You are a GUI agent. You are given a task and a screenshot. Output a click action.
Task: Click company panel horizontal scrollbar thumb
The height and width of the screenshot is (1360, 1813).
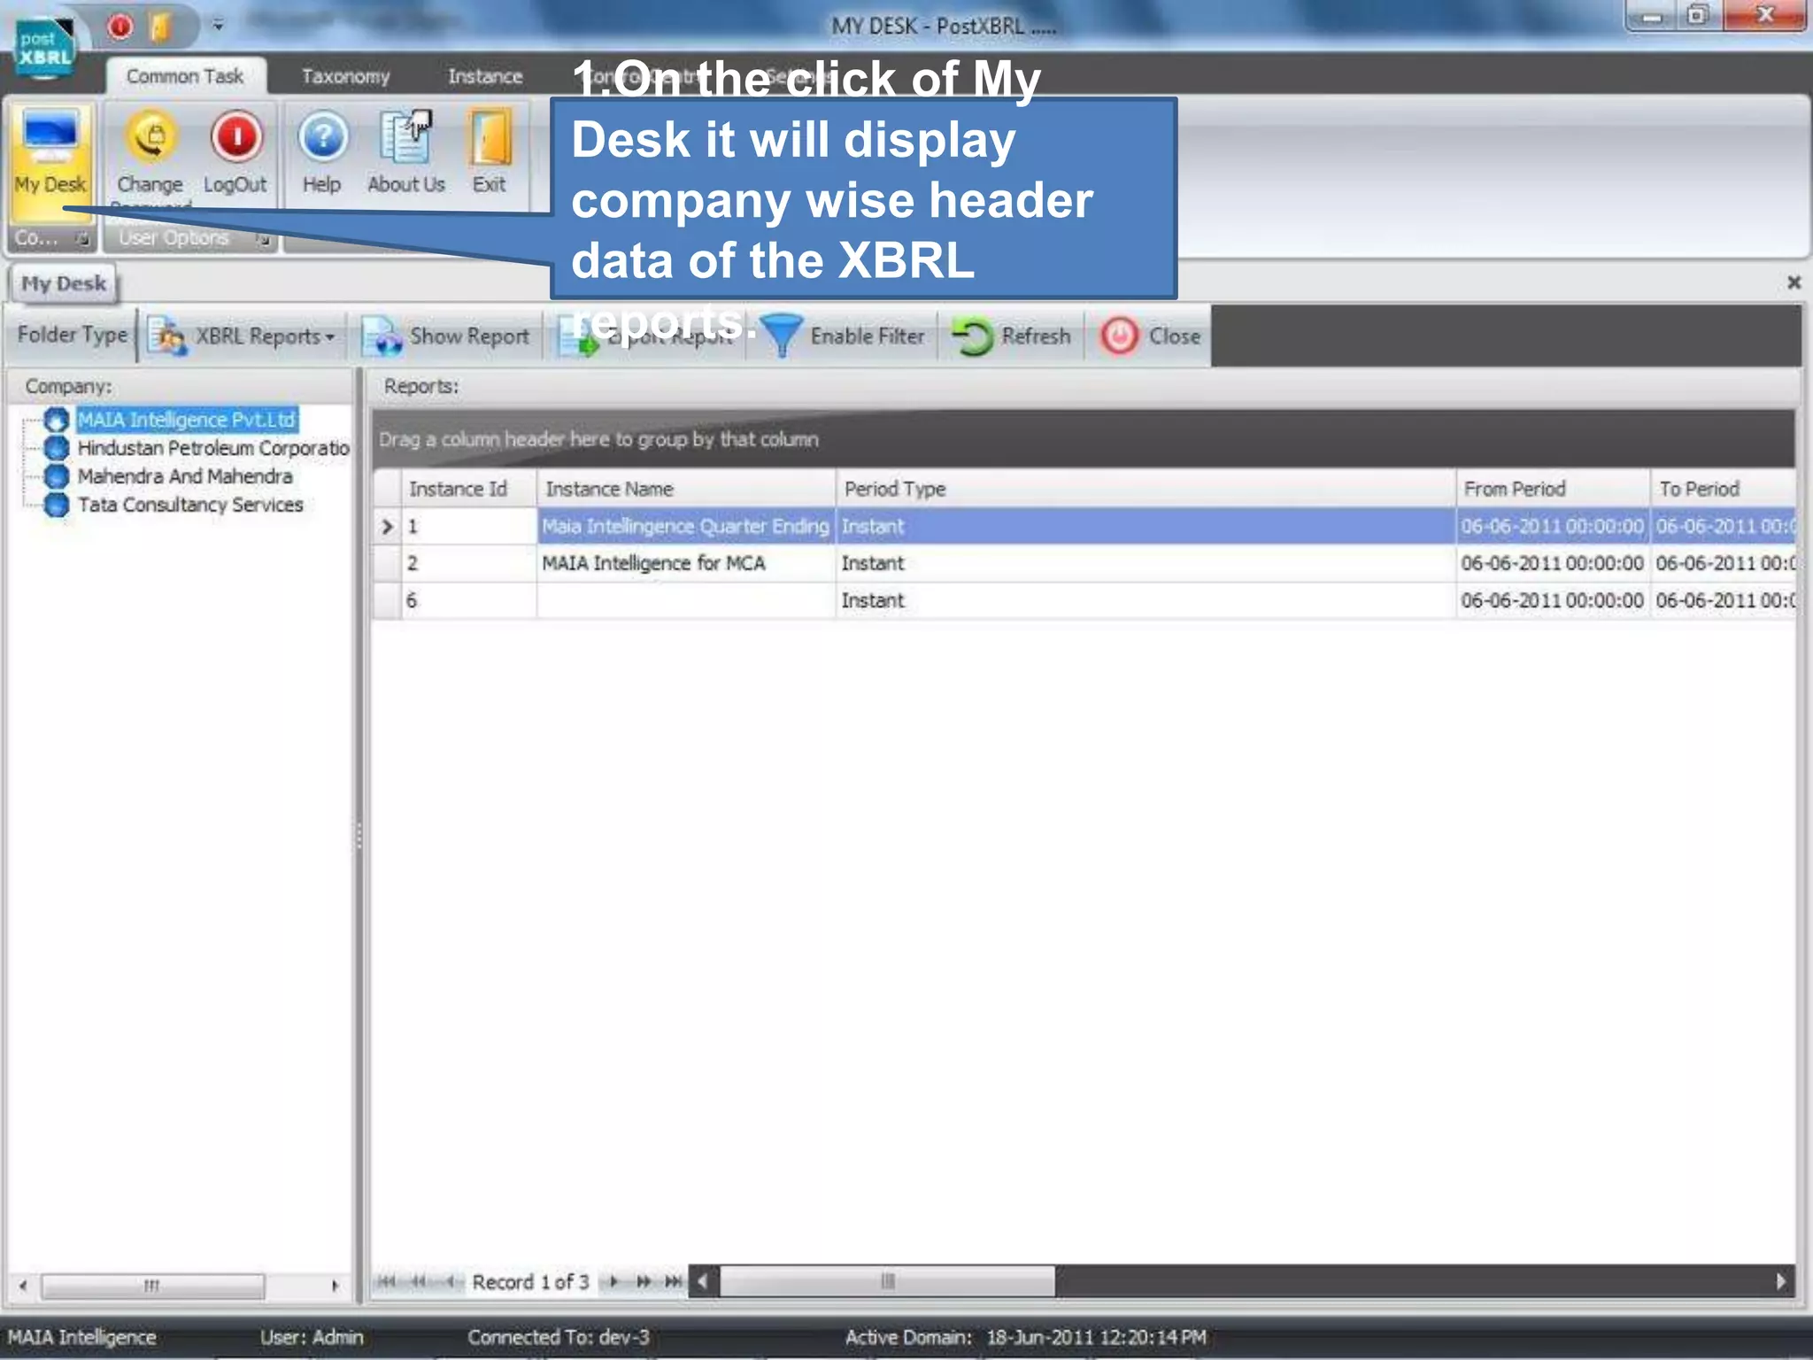[x=152, y=1285]
